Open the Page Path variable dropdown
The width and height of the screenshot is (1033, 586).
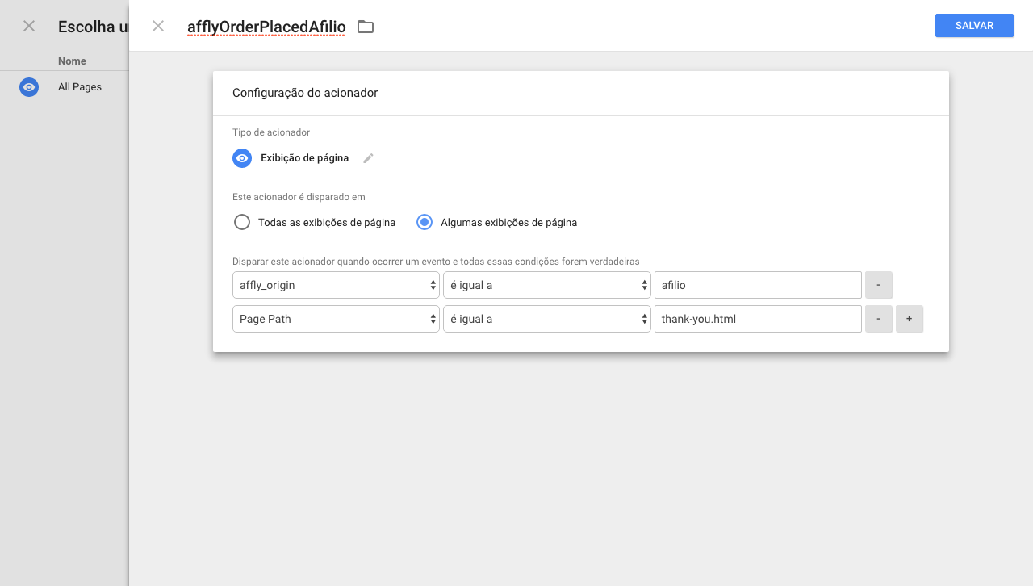pyautogui.click(x=336, y=319)
